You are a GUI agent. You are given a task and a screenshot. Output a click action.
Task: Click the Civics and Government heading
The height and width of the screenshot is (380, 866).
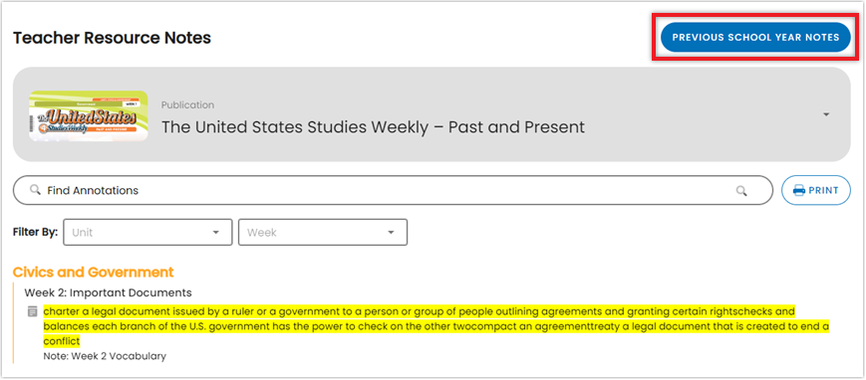click(93, 272)
